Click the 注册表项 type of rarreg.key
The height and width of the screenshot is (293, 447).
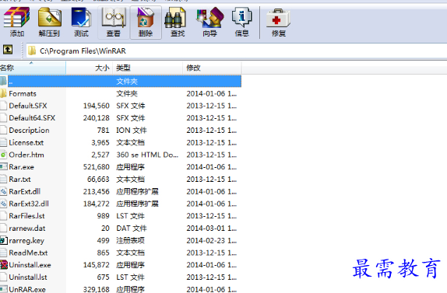pos(130,241)
